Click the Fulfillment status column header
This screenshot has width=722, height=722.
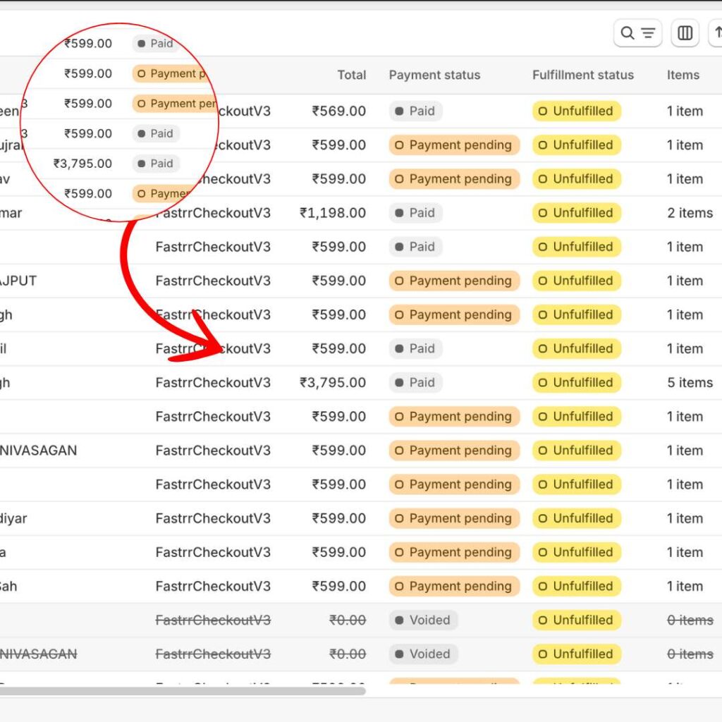coord(582,75)
